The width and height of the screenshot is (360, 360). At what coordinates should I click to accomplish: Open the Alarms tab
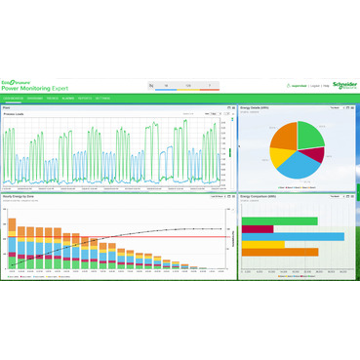(68, 99)
